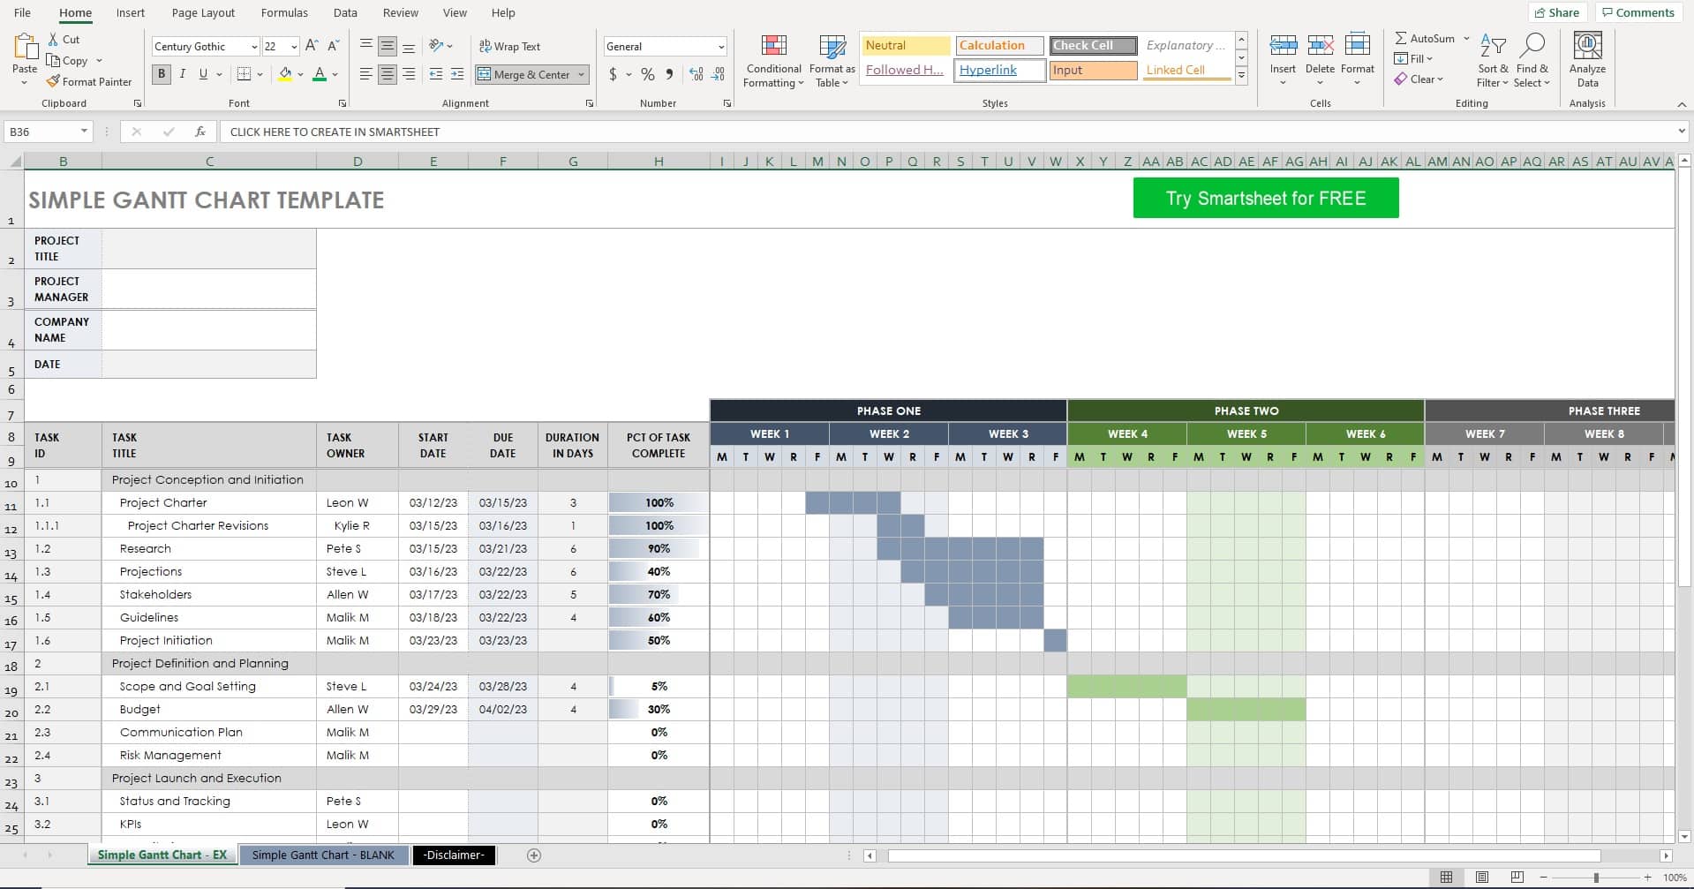Click the Share button
Image resolution: width=1694 pixels, height=889 pixels.
(x=1557, y=12)
